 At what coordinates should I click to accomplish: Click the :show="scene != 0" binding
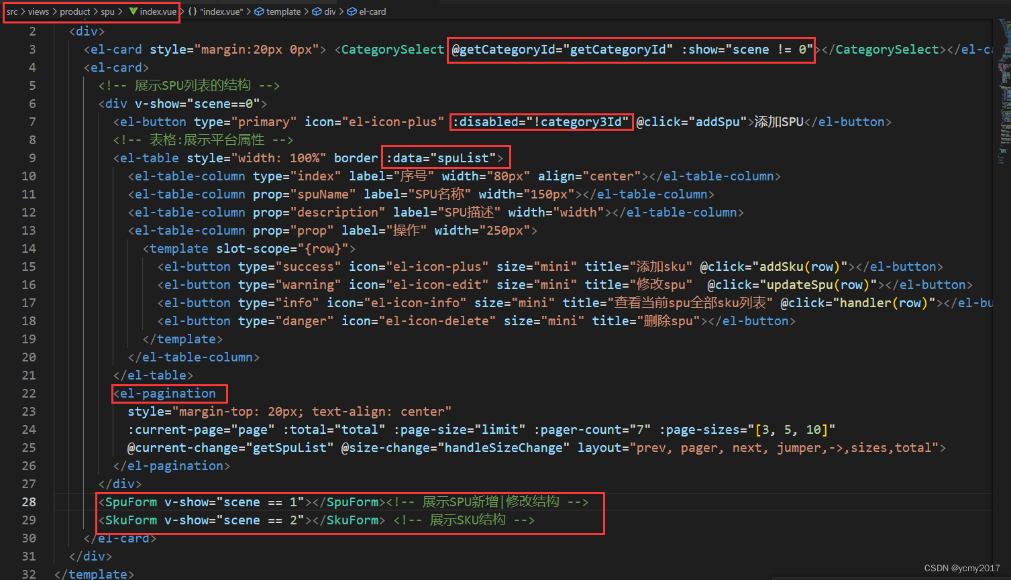tap(748, 50)
